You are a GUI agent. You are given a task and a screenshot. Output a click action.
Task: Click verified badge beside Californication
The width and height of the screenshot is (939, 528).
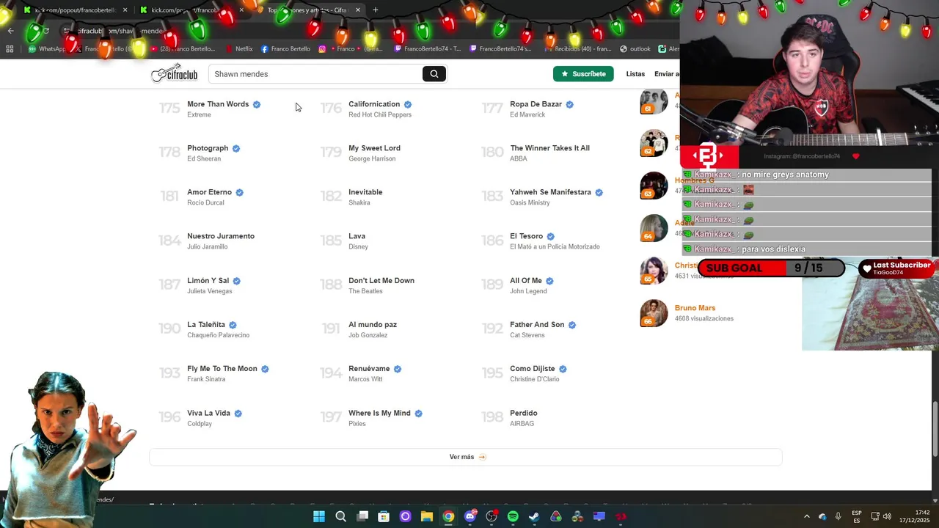point(408,104)
